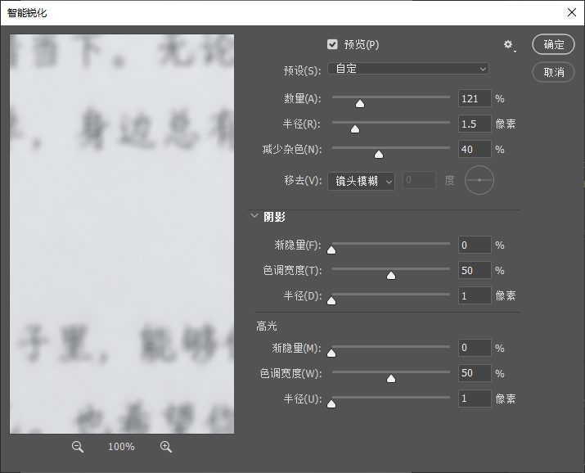Image resolution: width=585 pixels, height=473 pixels.
Task: Collapse the 阴影 section chevron
Action: pyautogui.click(x=254, y=215)
